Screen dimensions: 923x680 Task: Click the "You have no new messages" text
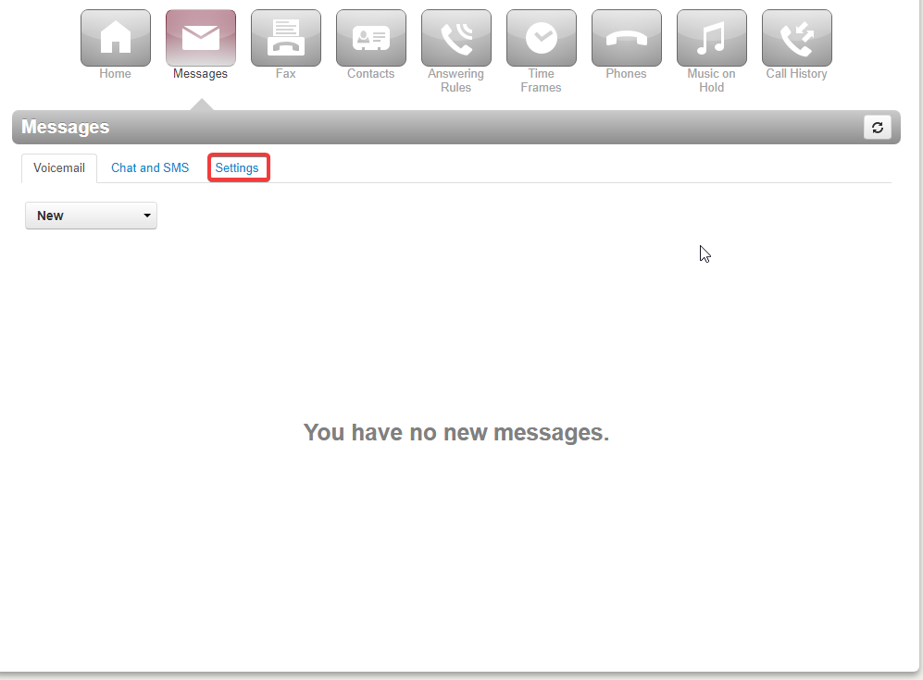[455, 432]
